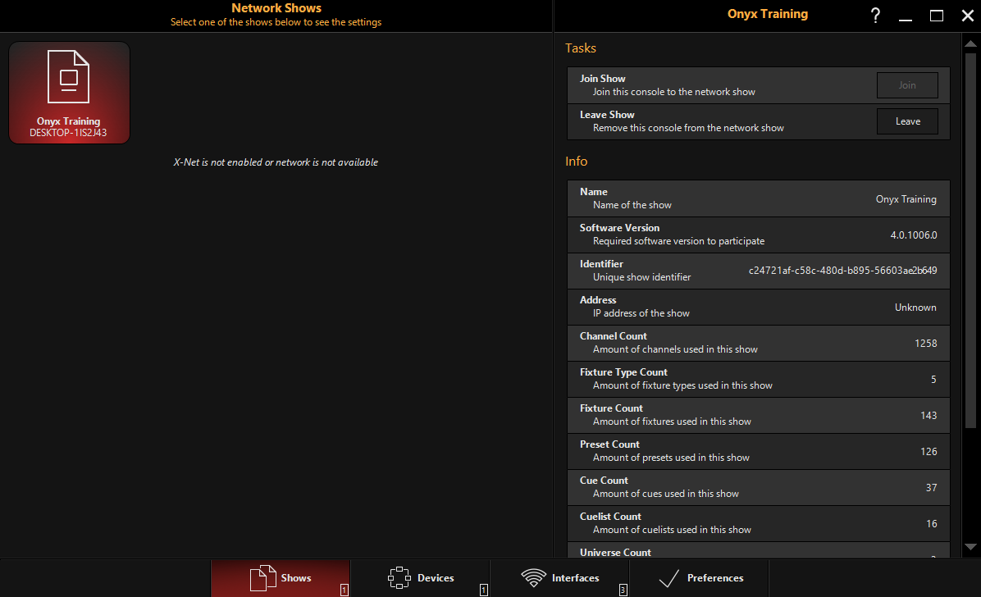Viewport: 981px width, 597px height.
Task: Click the Channel Count value 1258
Action: click(x=925, y=344)
